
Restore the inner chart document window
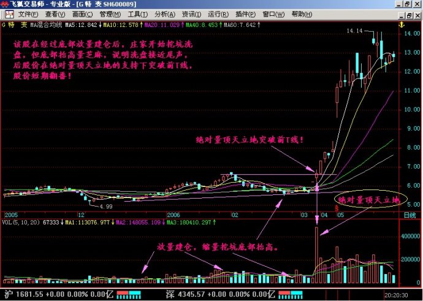[410, 15]
